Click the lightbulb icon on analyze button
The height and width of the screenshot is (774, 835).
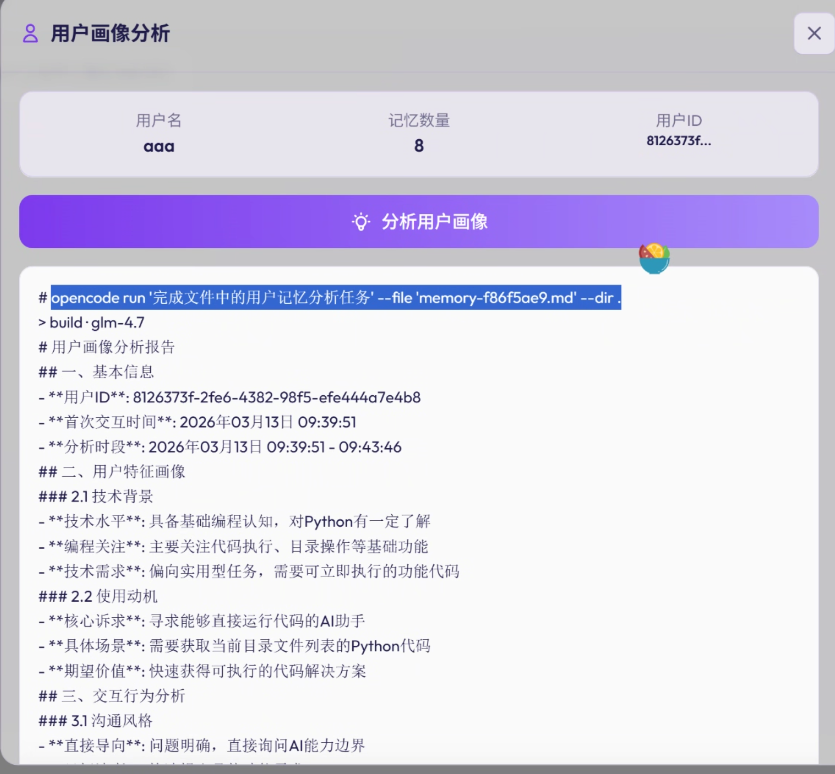point(361,222)
